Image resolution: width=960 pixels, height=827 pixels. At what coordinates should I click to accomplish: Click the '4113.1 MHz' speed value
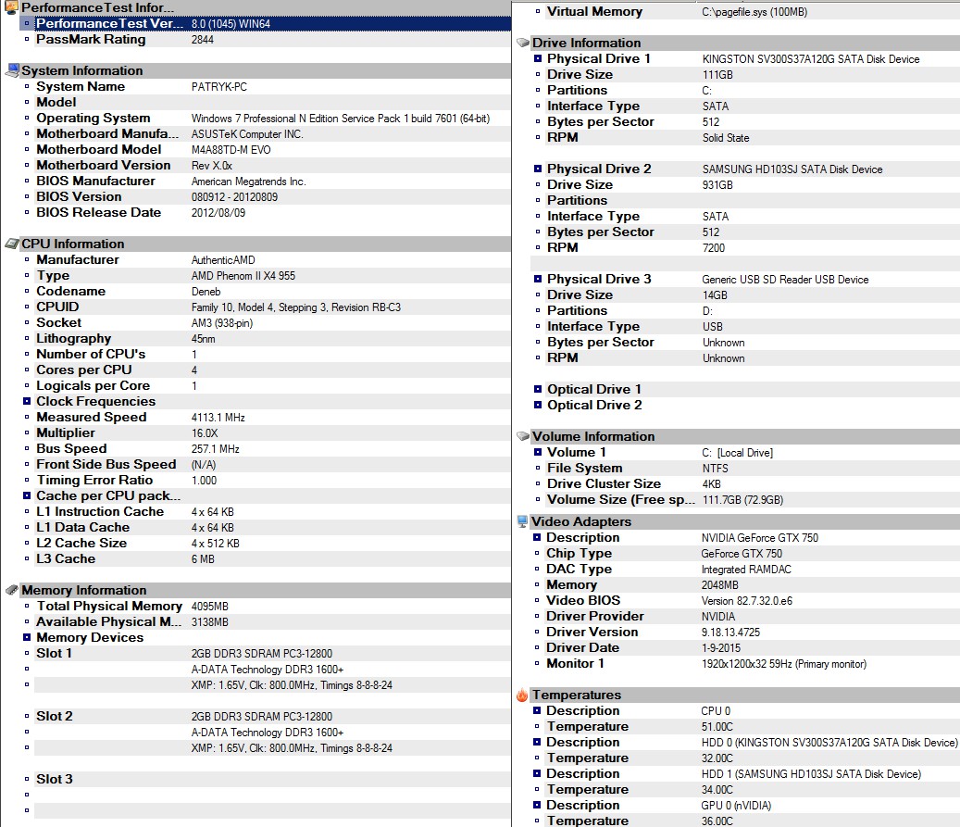coord(218,417)
